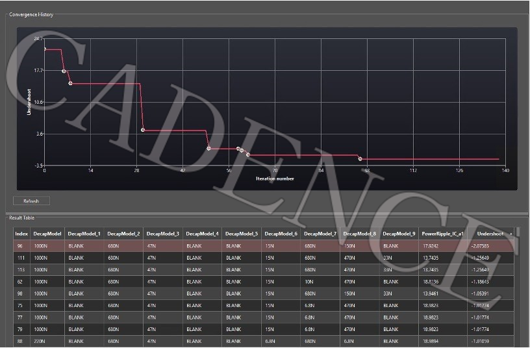Viewport: 530px width, 348px height.
Task: Select result row with index 79
Action: point(264,329)
